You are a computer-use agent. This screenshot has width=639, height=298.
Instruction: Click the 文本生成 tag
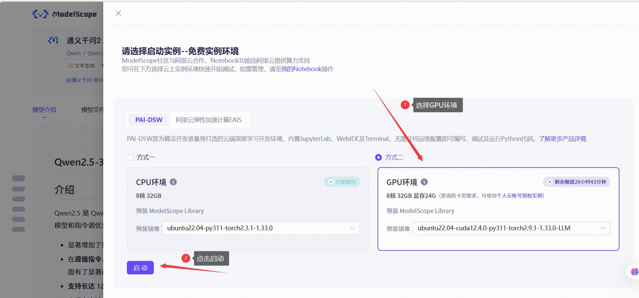coord(81,66)
